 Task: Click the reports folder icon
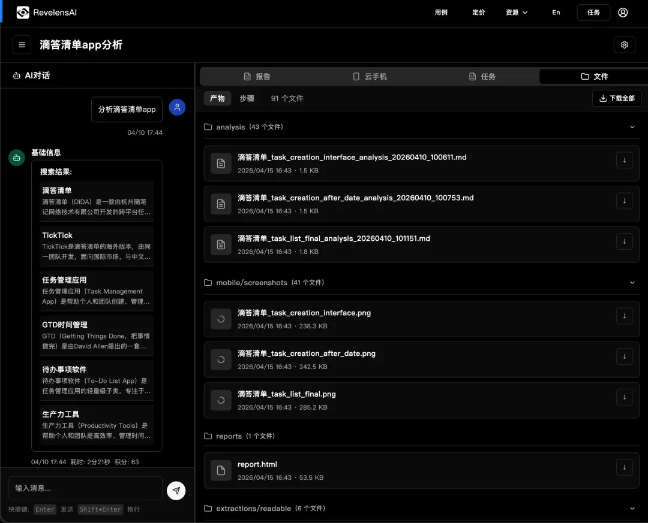click(208, 436)
